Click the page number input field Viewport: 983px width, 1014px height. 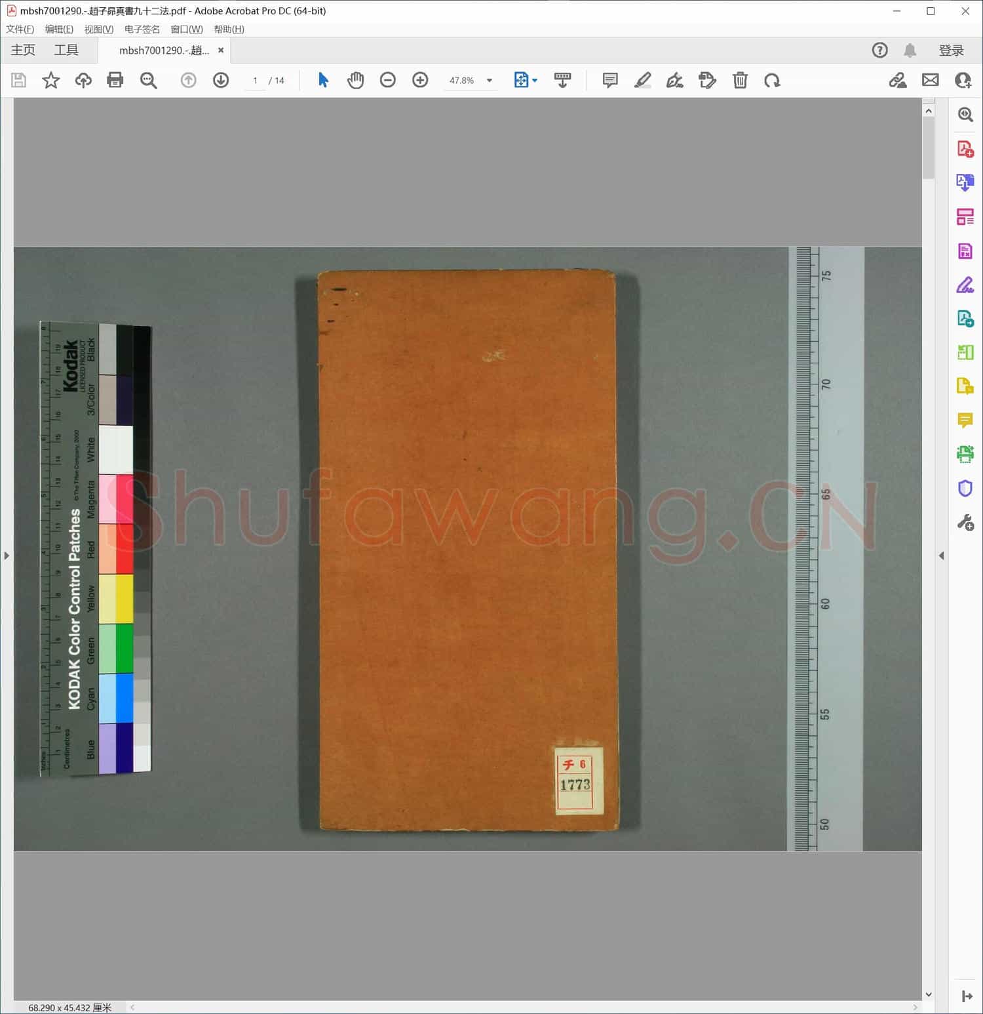point(255,81)
